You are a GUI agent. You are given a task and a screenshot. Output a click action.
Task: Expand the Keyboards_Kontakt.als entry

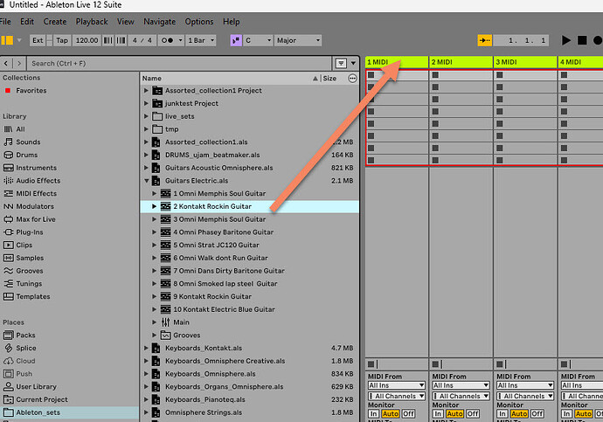pos(146,349)
